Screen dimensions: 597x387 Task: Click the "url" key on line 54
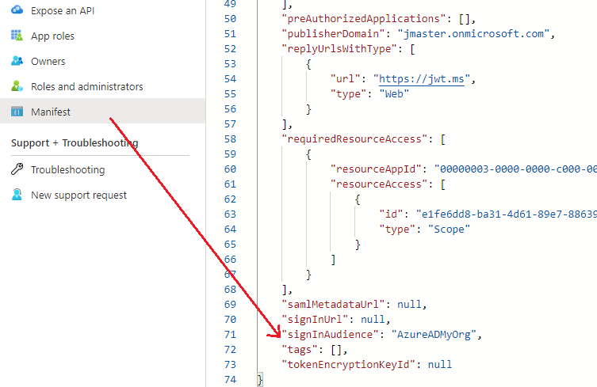click(345, 79)
